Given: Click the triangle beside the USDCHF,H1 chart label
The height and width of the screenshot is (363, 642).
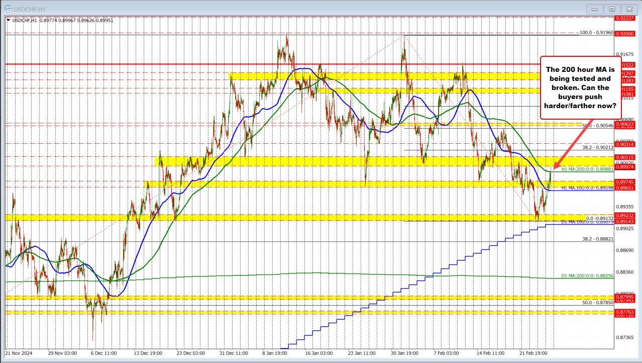Looking at the screenshot, I should pyautogui.click(x=8, y=20).
